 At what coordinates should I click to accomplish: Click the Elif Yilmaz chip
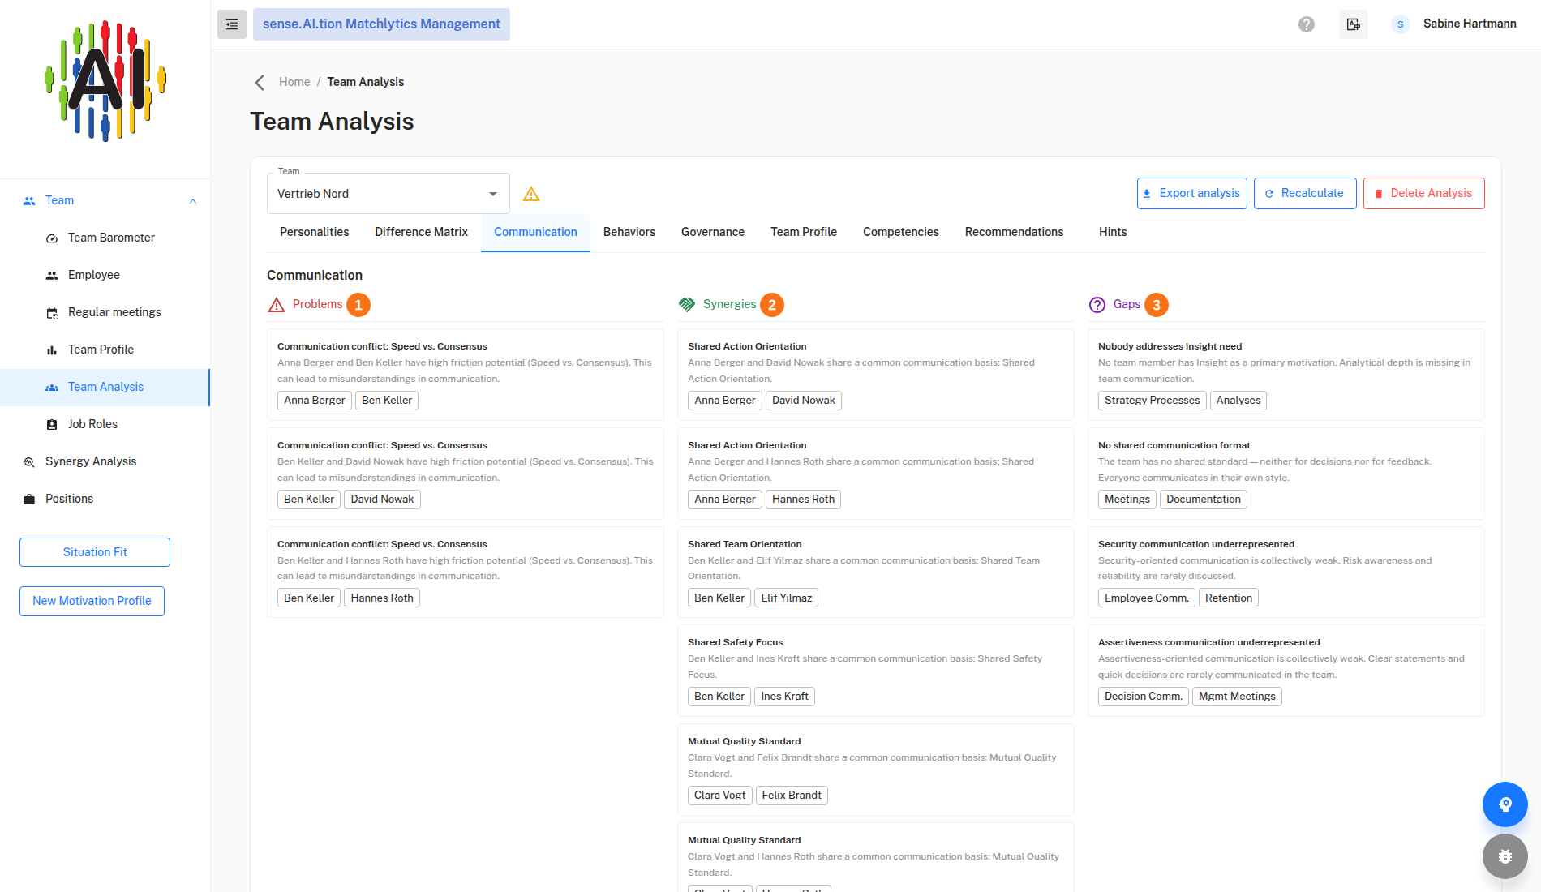(x=787, y=598)
